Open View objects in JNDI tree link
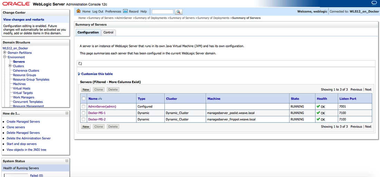The image size is (380, 177). coord(26,150)
